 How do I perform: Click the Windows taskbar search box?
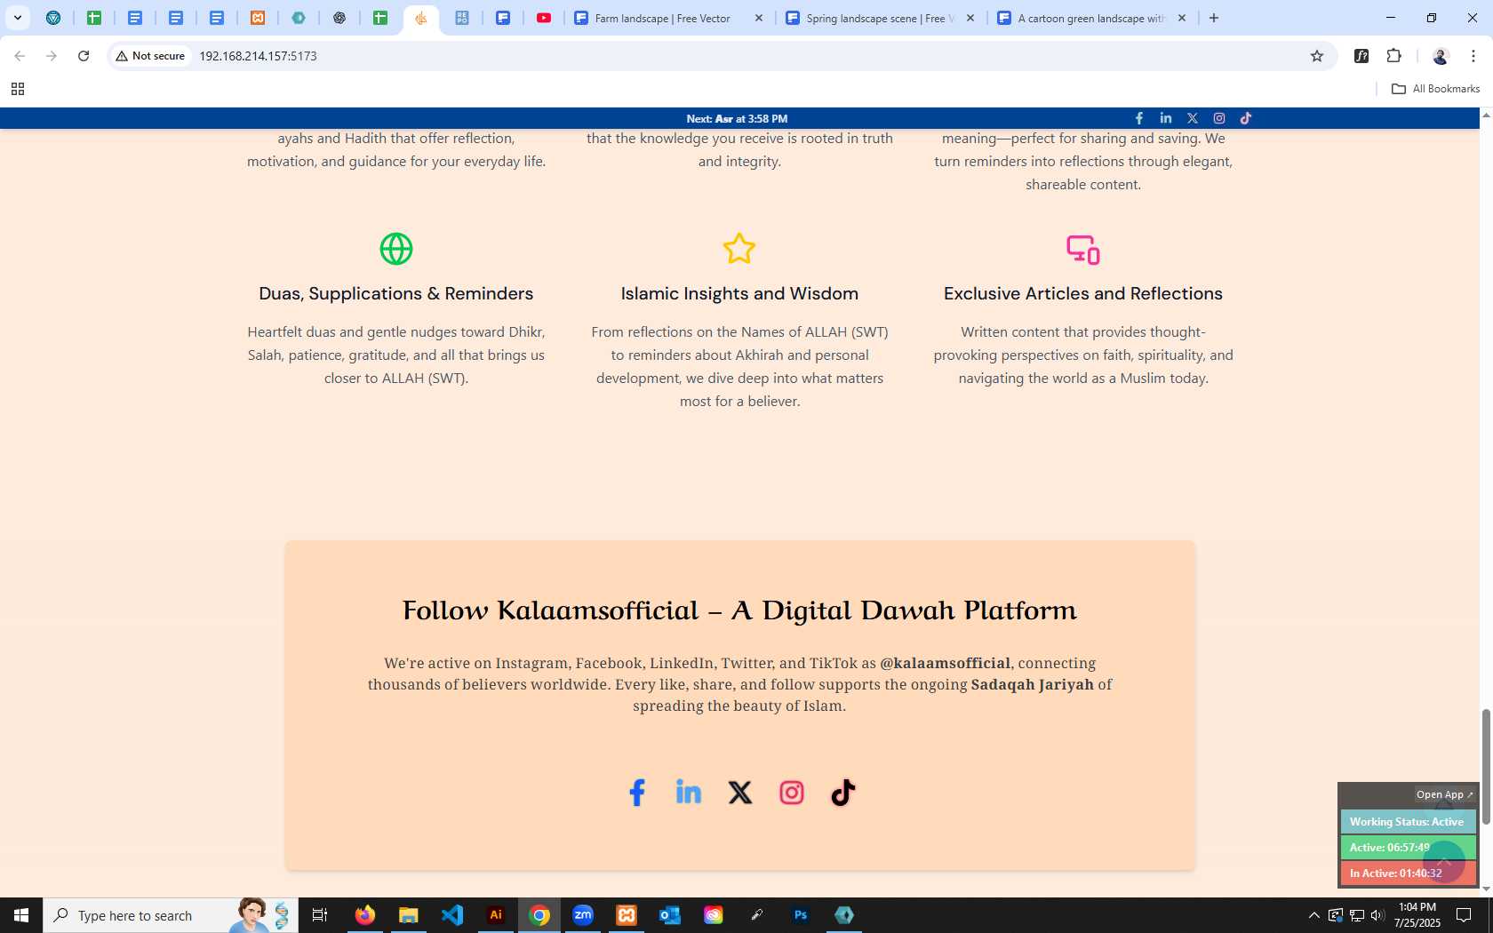click(171, 915)
